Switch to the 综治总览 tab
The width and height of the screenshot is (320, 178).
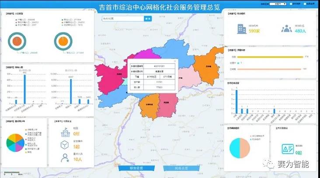[137, 168]
